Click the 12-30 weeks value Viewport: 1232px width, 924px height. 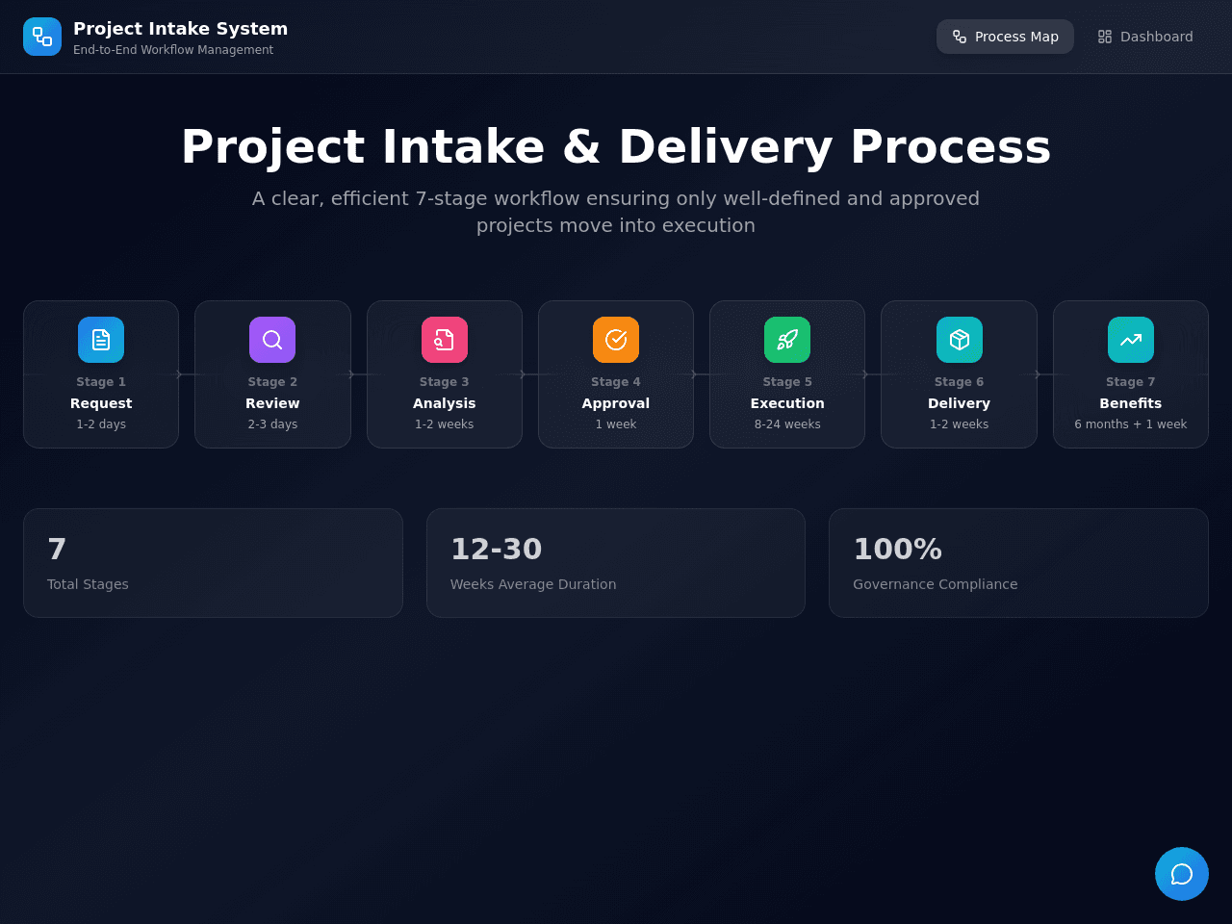point(497,549)
